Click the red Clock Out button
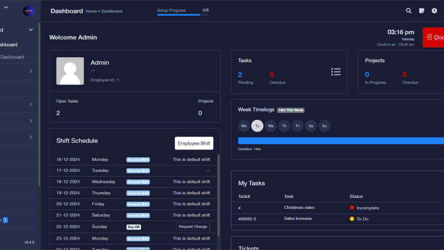 (x=433, y=37)
